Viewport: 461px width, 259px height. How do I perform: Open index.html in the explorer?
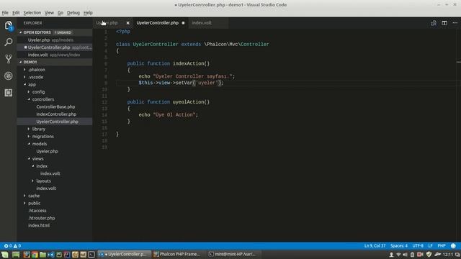39,225
